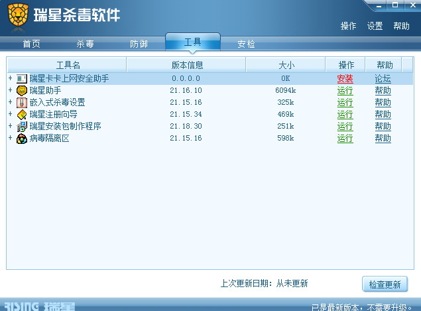This screenshot has height=311, width=421.
Task: Expand the 瑞星注册向导 row
Action: 10,114
